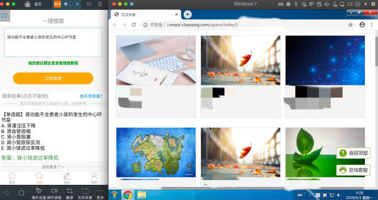Open the app's home bottom-nav icon
378x200 pixels.
point(12,178)
